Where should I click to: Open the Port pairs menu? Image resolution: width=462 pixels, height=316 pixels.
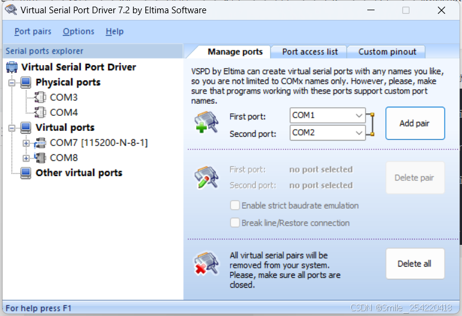pos(33,31)
